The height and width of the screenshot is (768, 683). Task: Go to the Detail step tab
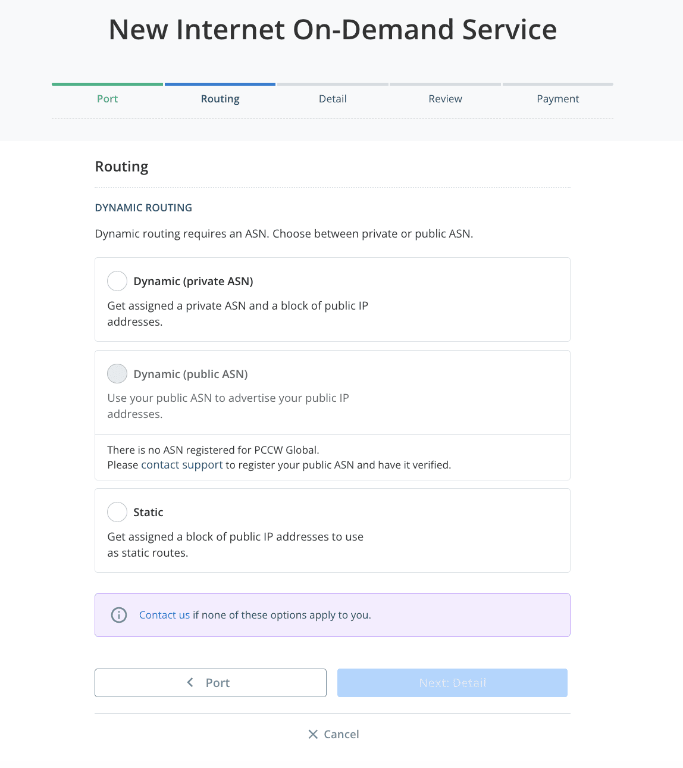coord(333,99)
